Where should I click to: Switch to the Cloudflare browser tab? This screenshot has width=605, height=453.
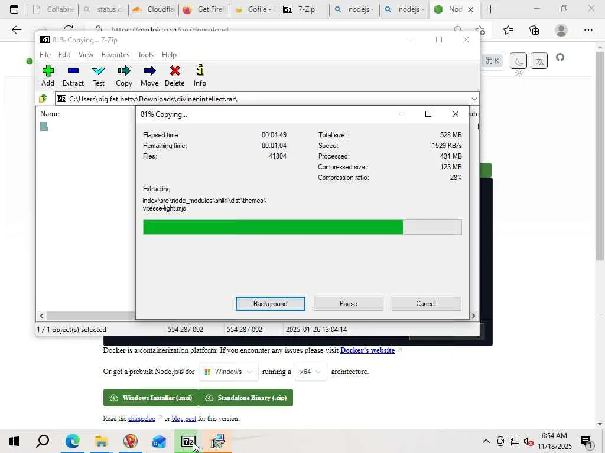(153, 9)
